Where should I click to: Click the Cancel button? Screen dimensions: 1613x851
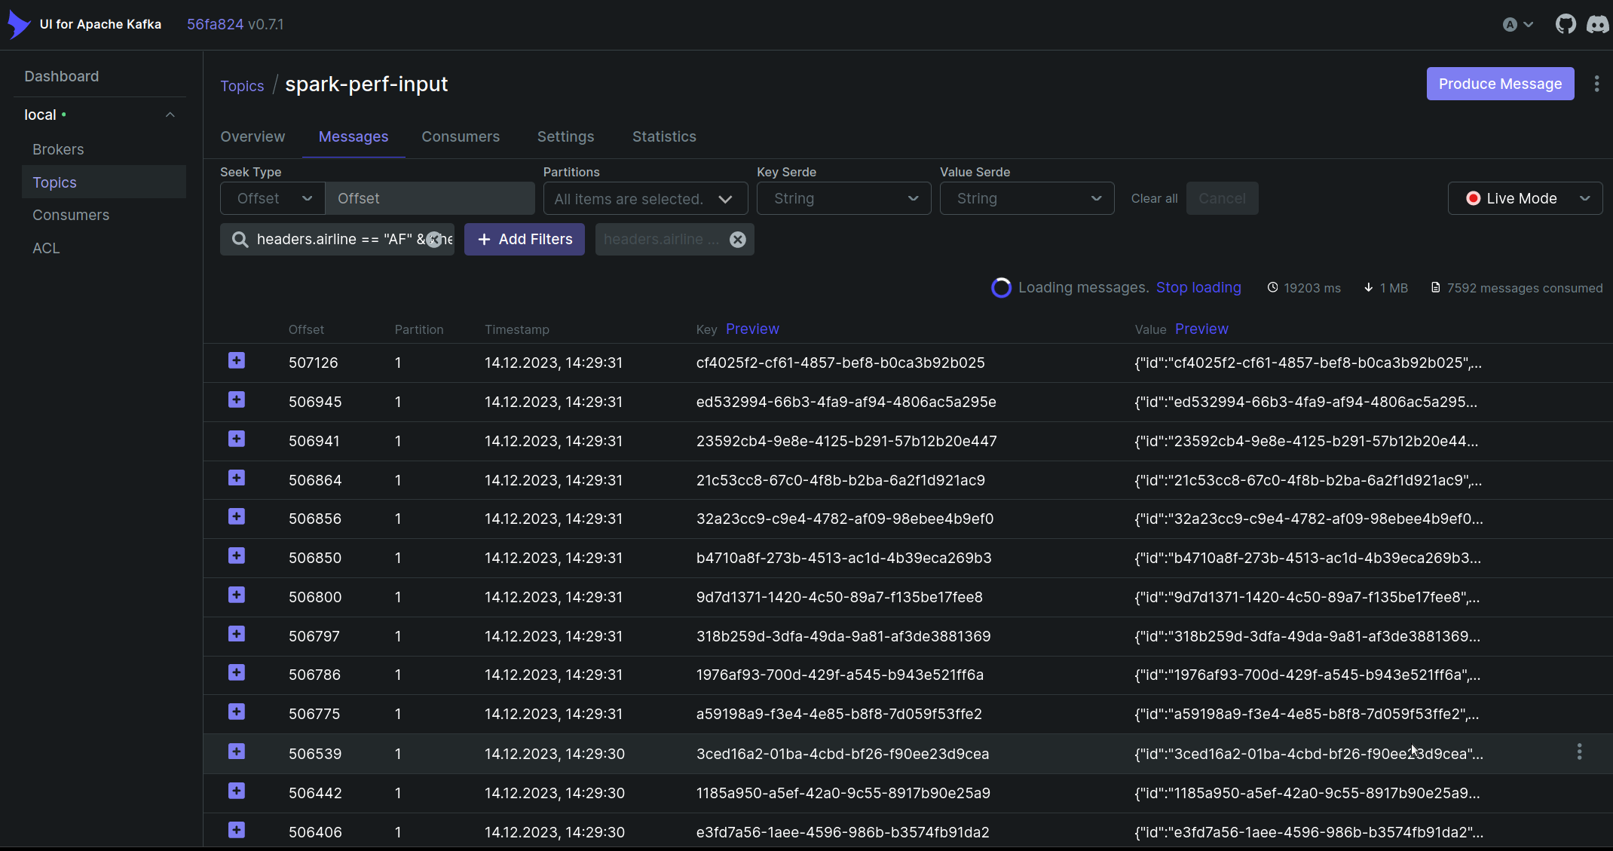click(1222, 198)
